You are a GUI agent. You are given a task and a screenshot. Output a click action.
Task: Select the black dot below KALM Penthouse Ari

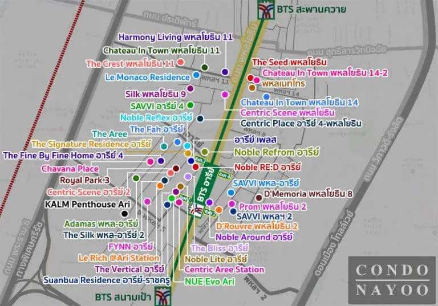coord(124,214)
